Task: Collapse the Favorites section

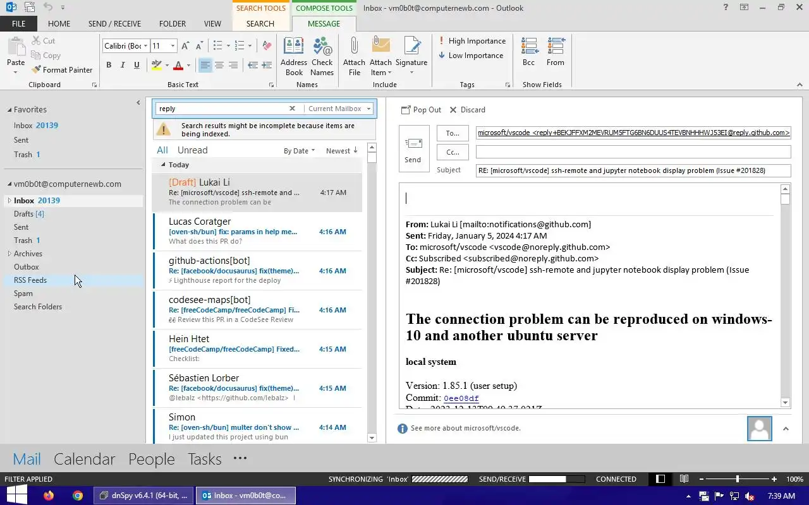Action: [x=9, y=110]
